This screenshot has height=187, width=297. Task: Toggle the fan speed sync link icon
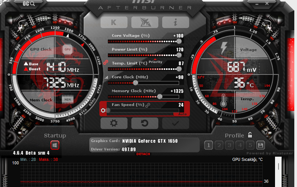tap(148, 105)
